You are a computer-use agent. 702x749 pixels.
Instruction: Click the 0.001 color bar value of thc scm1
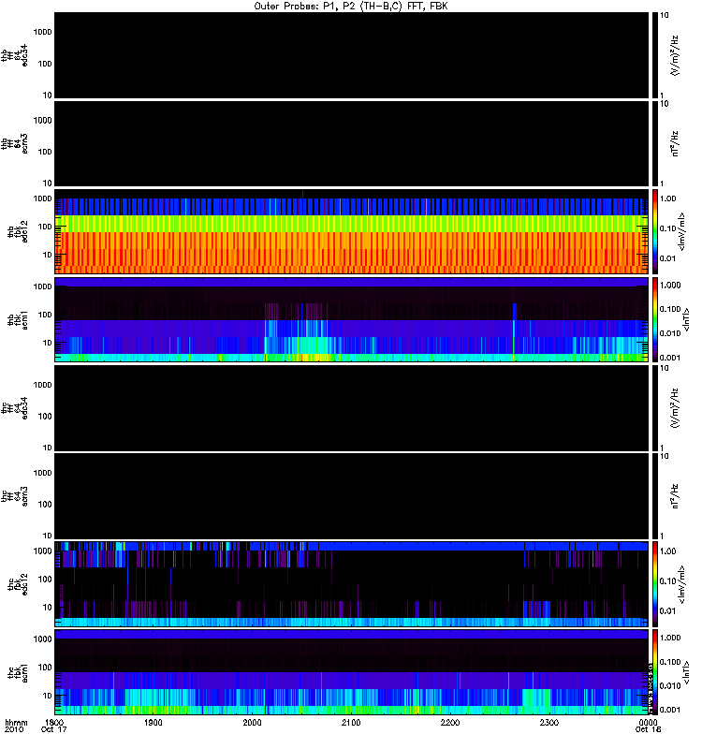670,710
